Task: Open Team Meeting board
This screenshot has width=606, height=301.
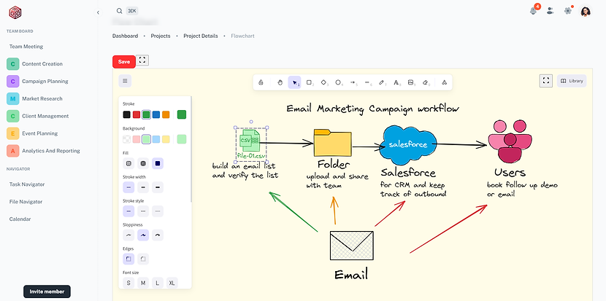Action: click(x=26, y=47)
